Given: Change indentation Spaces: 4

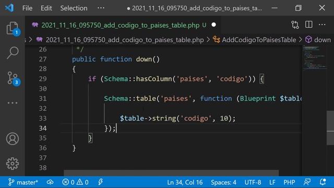Looking at the screenshot, I should point(223,182).
